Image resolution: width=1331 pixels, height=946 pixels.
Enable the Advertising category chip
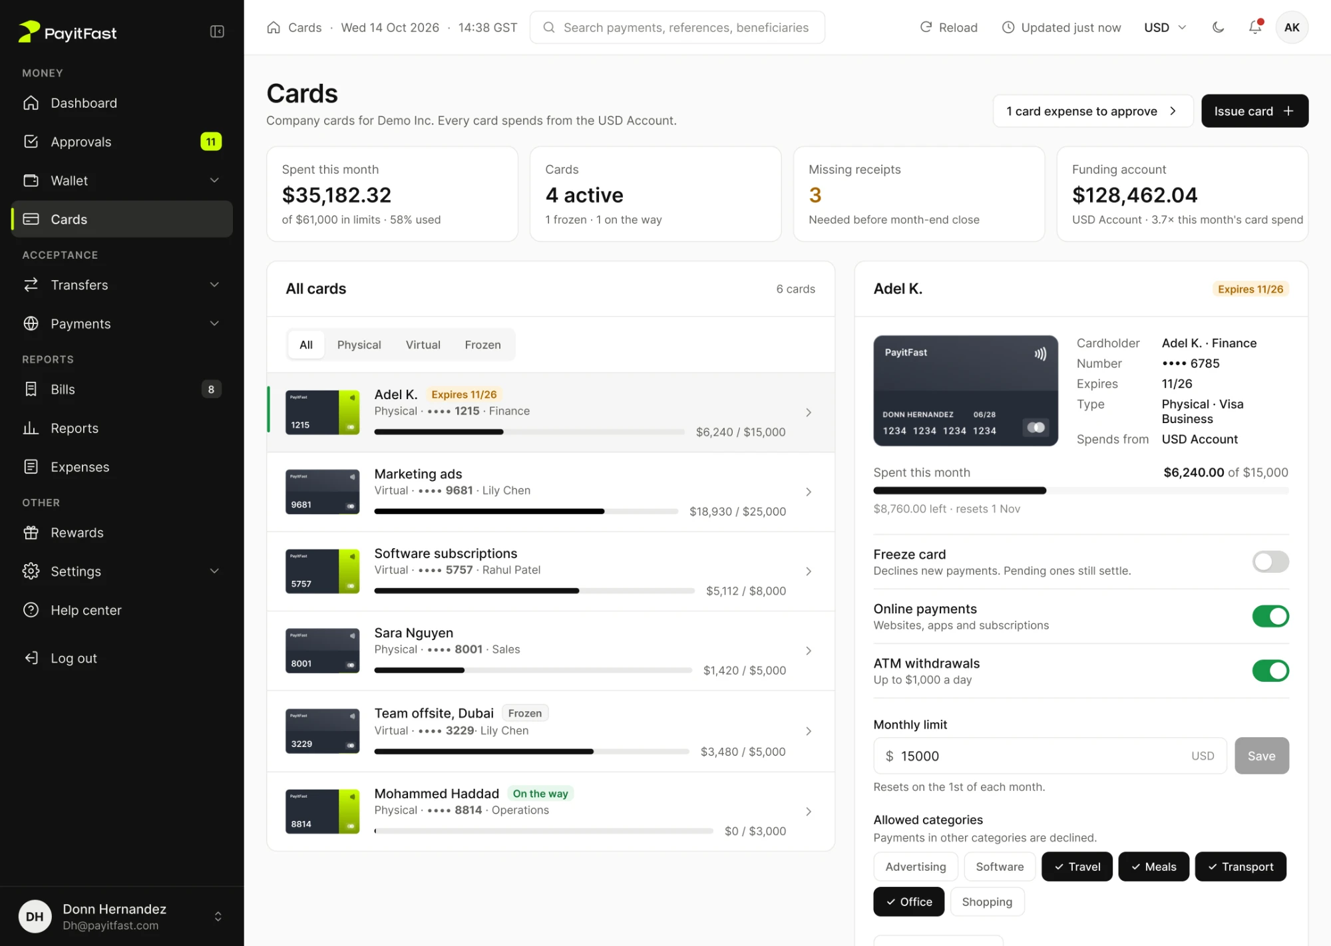(915, 867)
